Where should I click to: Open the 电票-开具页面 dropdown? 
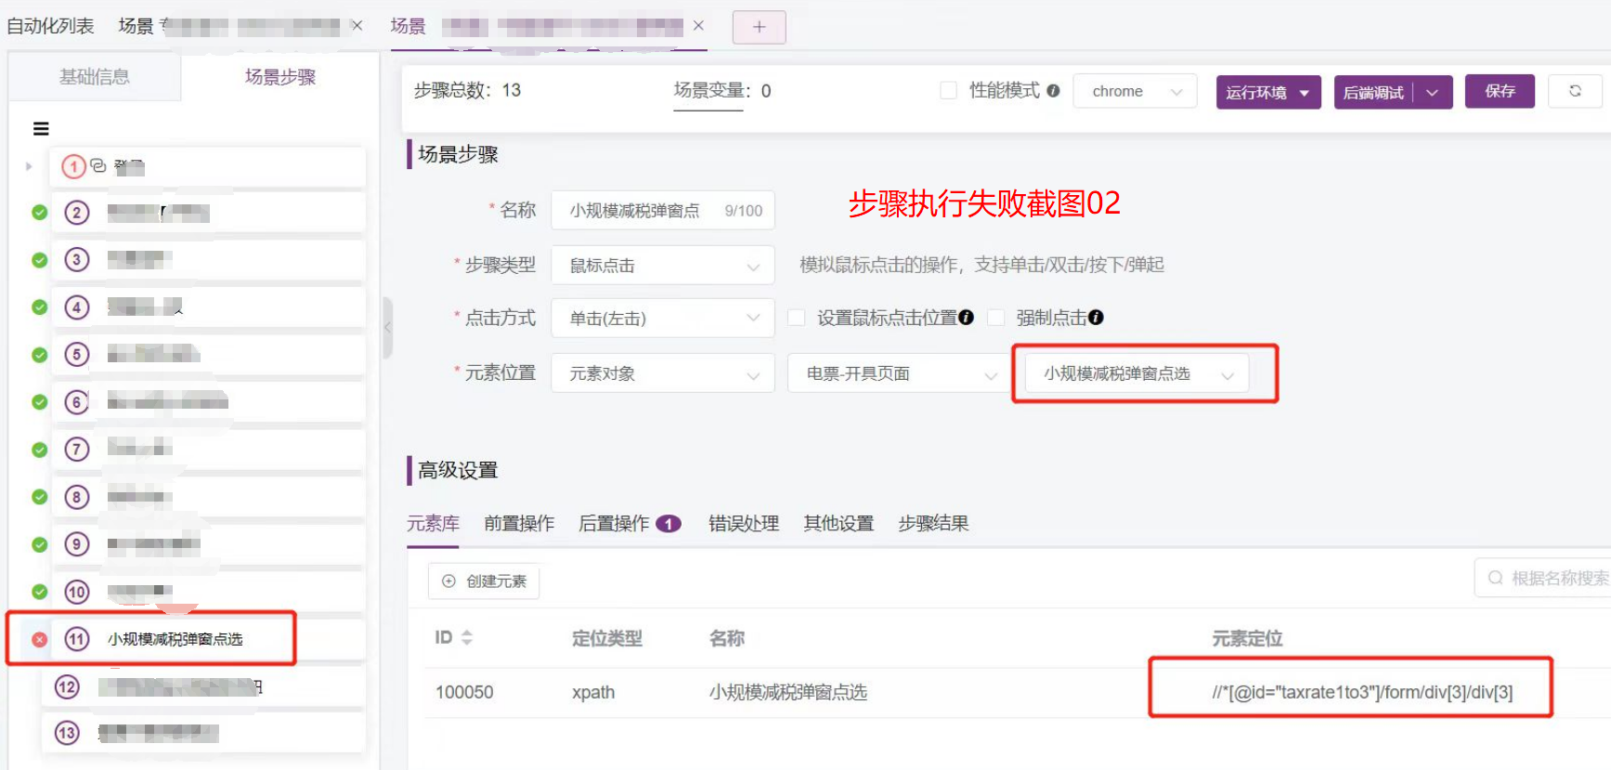click(899, 373)
